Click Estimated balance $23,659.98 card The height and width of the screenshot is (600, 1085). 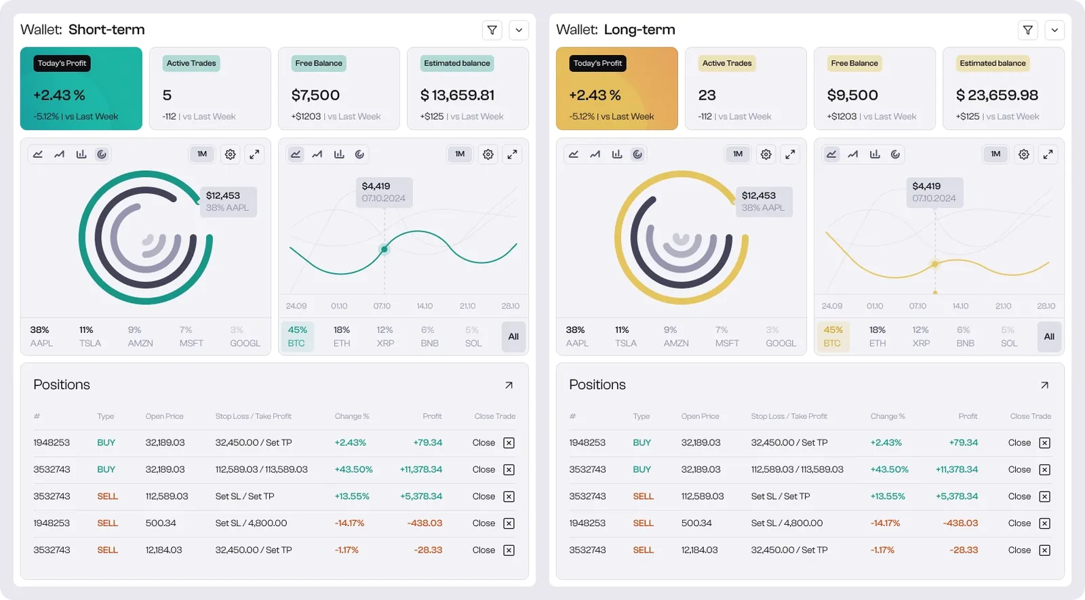[x=1004, y=88]
